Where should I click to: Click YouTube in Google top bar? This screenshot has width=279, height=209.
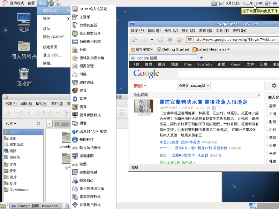pyautogui.click(x=205, y=64)
